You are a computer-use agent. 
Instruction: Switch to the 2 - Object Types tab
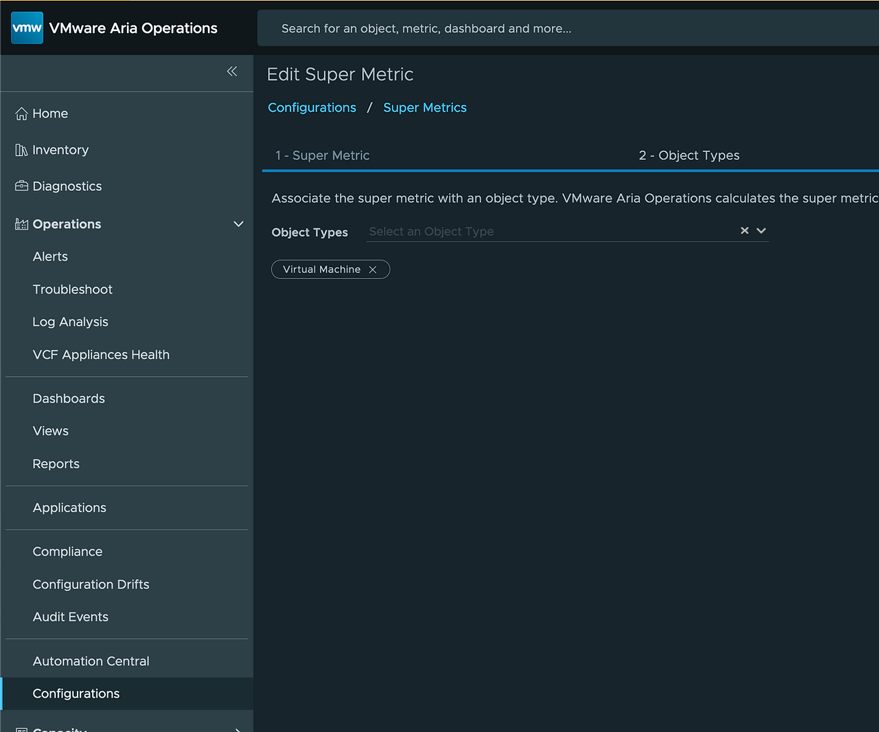tap(689, 155)
